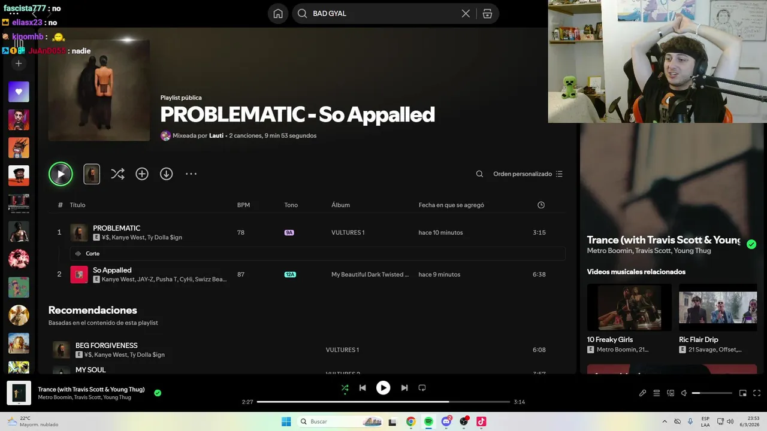Viewport: 767px width, 431px height.
Task: Click the taskbar Buscar search box
Action: pyautogui.click(x=339, y=421)
